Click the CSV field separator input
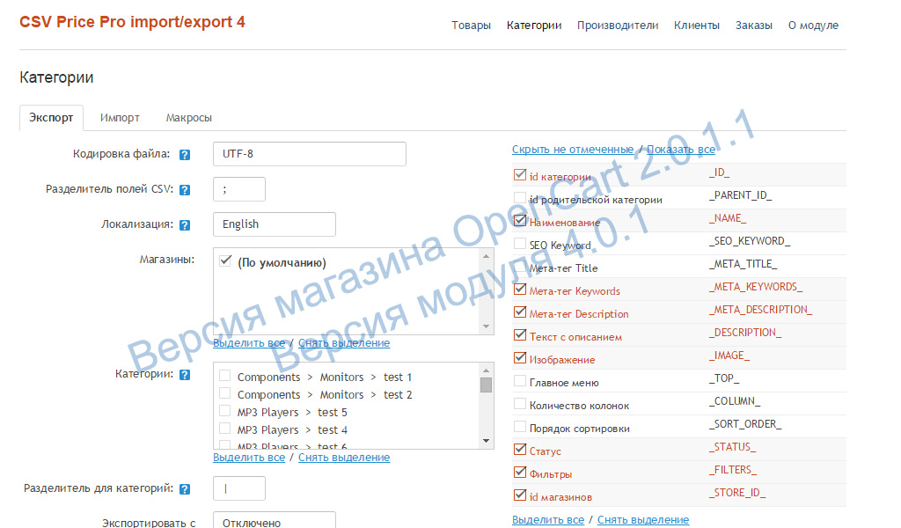The height and width of the screenshot is (528, 901). [x=239, y=189]
